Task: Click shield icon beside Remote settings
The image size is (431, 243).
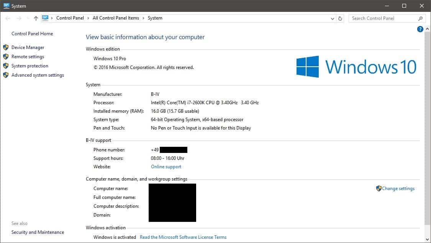Action: 6,57
